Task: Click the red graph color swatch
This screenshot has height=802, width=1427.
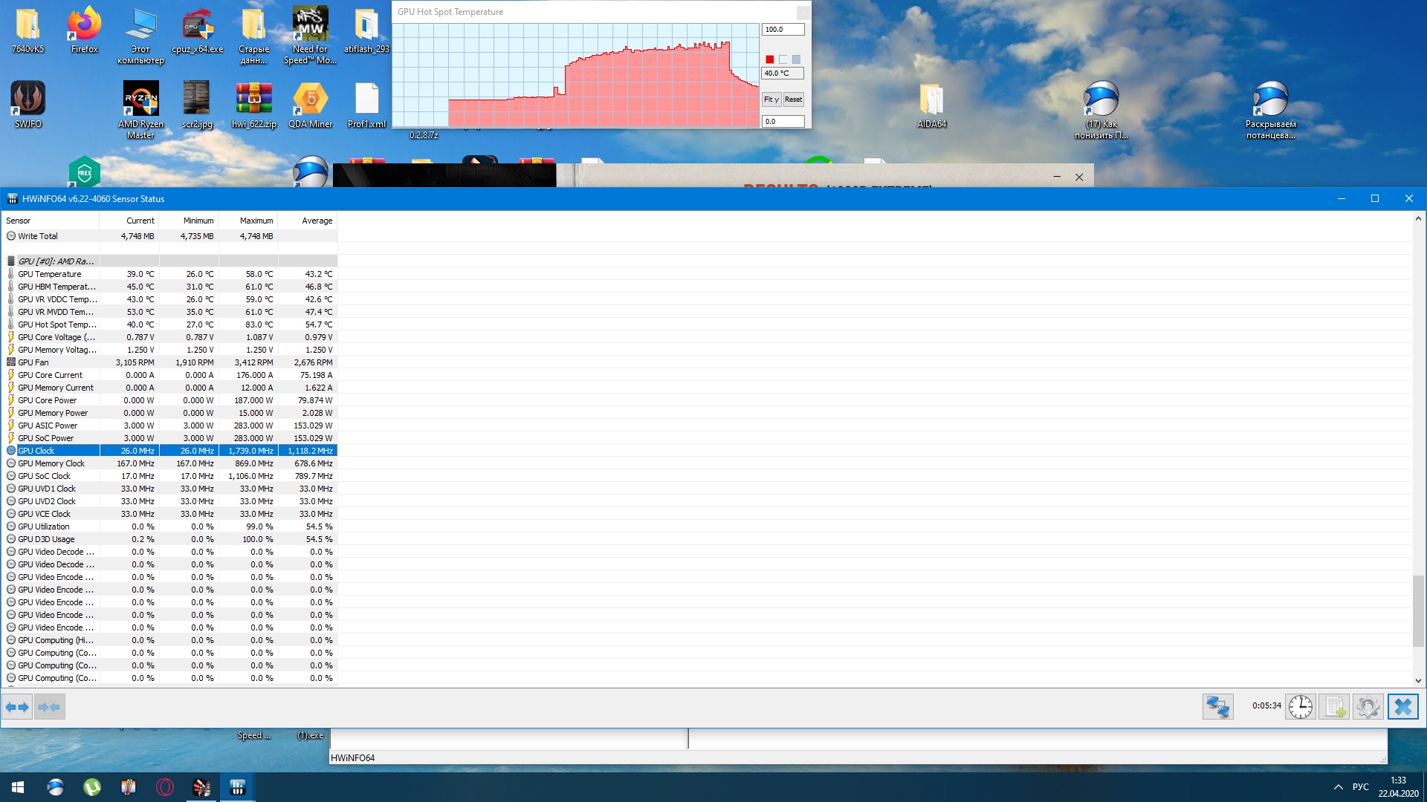Action: (770, 59)
